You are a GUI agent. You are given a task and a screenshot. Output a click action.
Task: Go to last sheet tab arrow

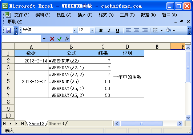(x=23, y=123)
